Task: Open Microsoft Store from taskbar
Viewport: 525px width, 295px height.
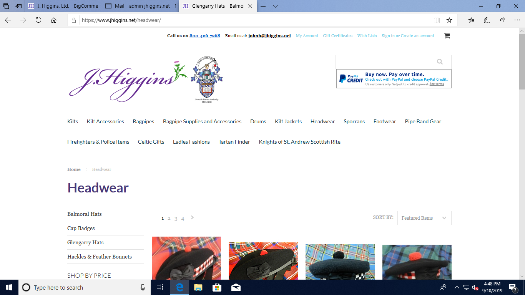Action: [217, 287]
